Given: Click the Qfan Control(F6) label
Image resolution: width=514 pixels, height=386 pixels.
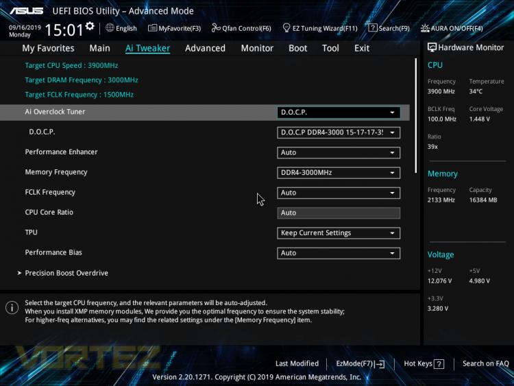Looking at the screenshot, I should tap(247, 28).
